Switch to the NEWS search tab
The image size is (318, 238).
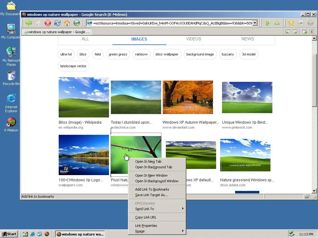[248, 39]
